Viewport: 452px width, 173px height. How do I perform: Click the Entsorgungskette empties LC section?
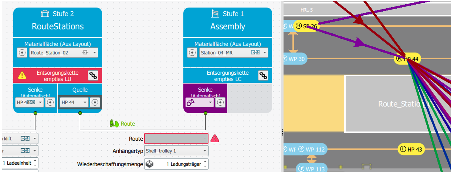[x=228, y=76]
